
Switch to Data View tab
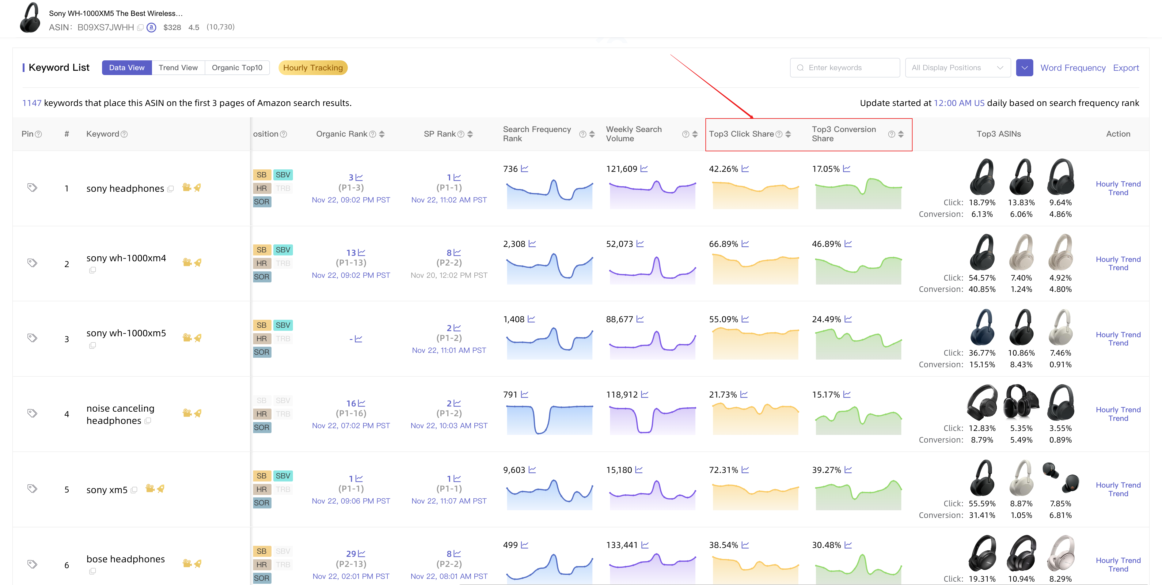[x=127, y=68]
